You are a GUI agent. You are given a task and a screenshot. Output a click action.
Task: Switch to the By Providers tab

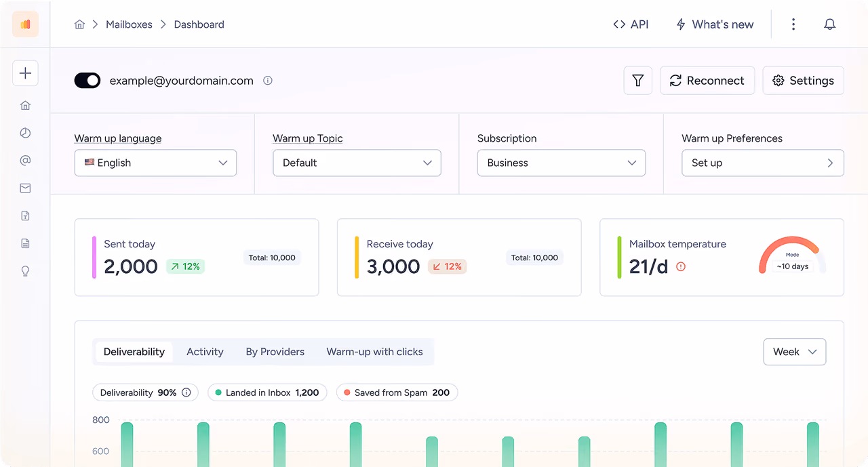pos(275,352)
